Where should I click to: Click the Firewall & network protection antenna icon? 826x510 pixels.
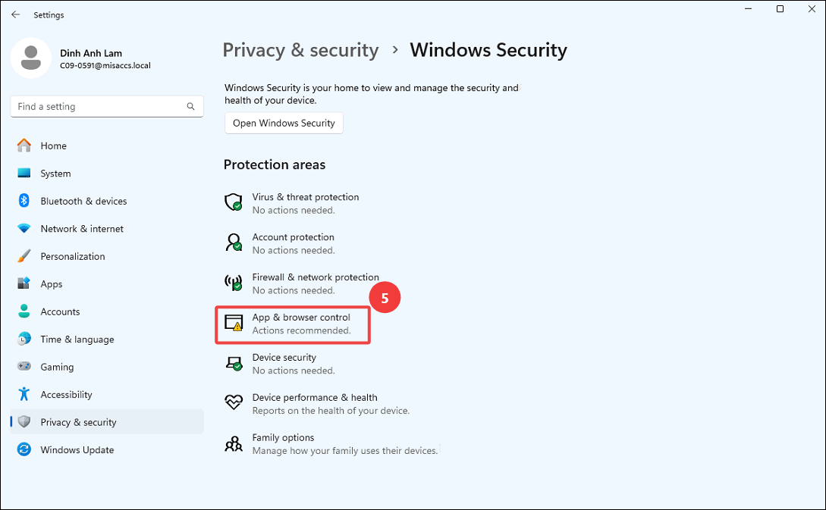234,283
